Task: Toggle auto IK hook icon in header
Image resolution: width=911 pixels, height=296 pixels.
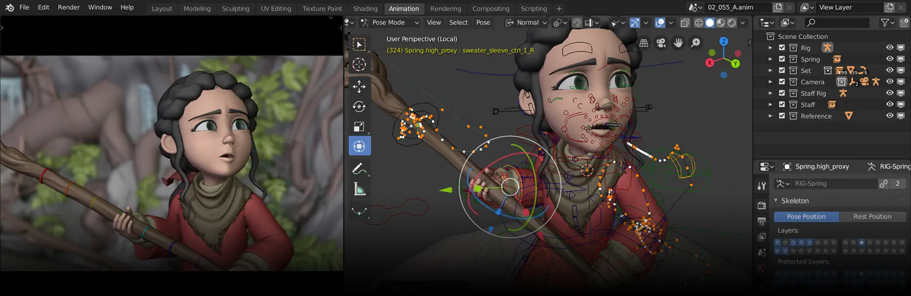Action: click(577, 22)
